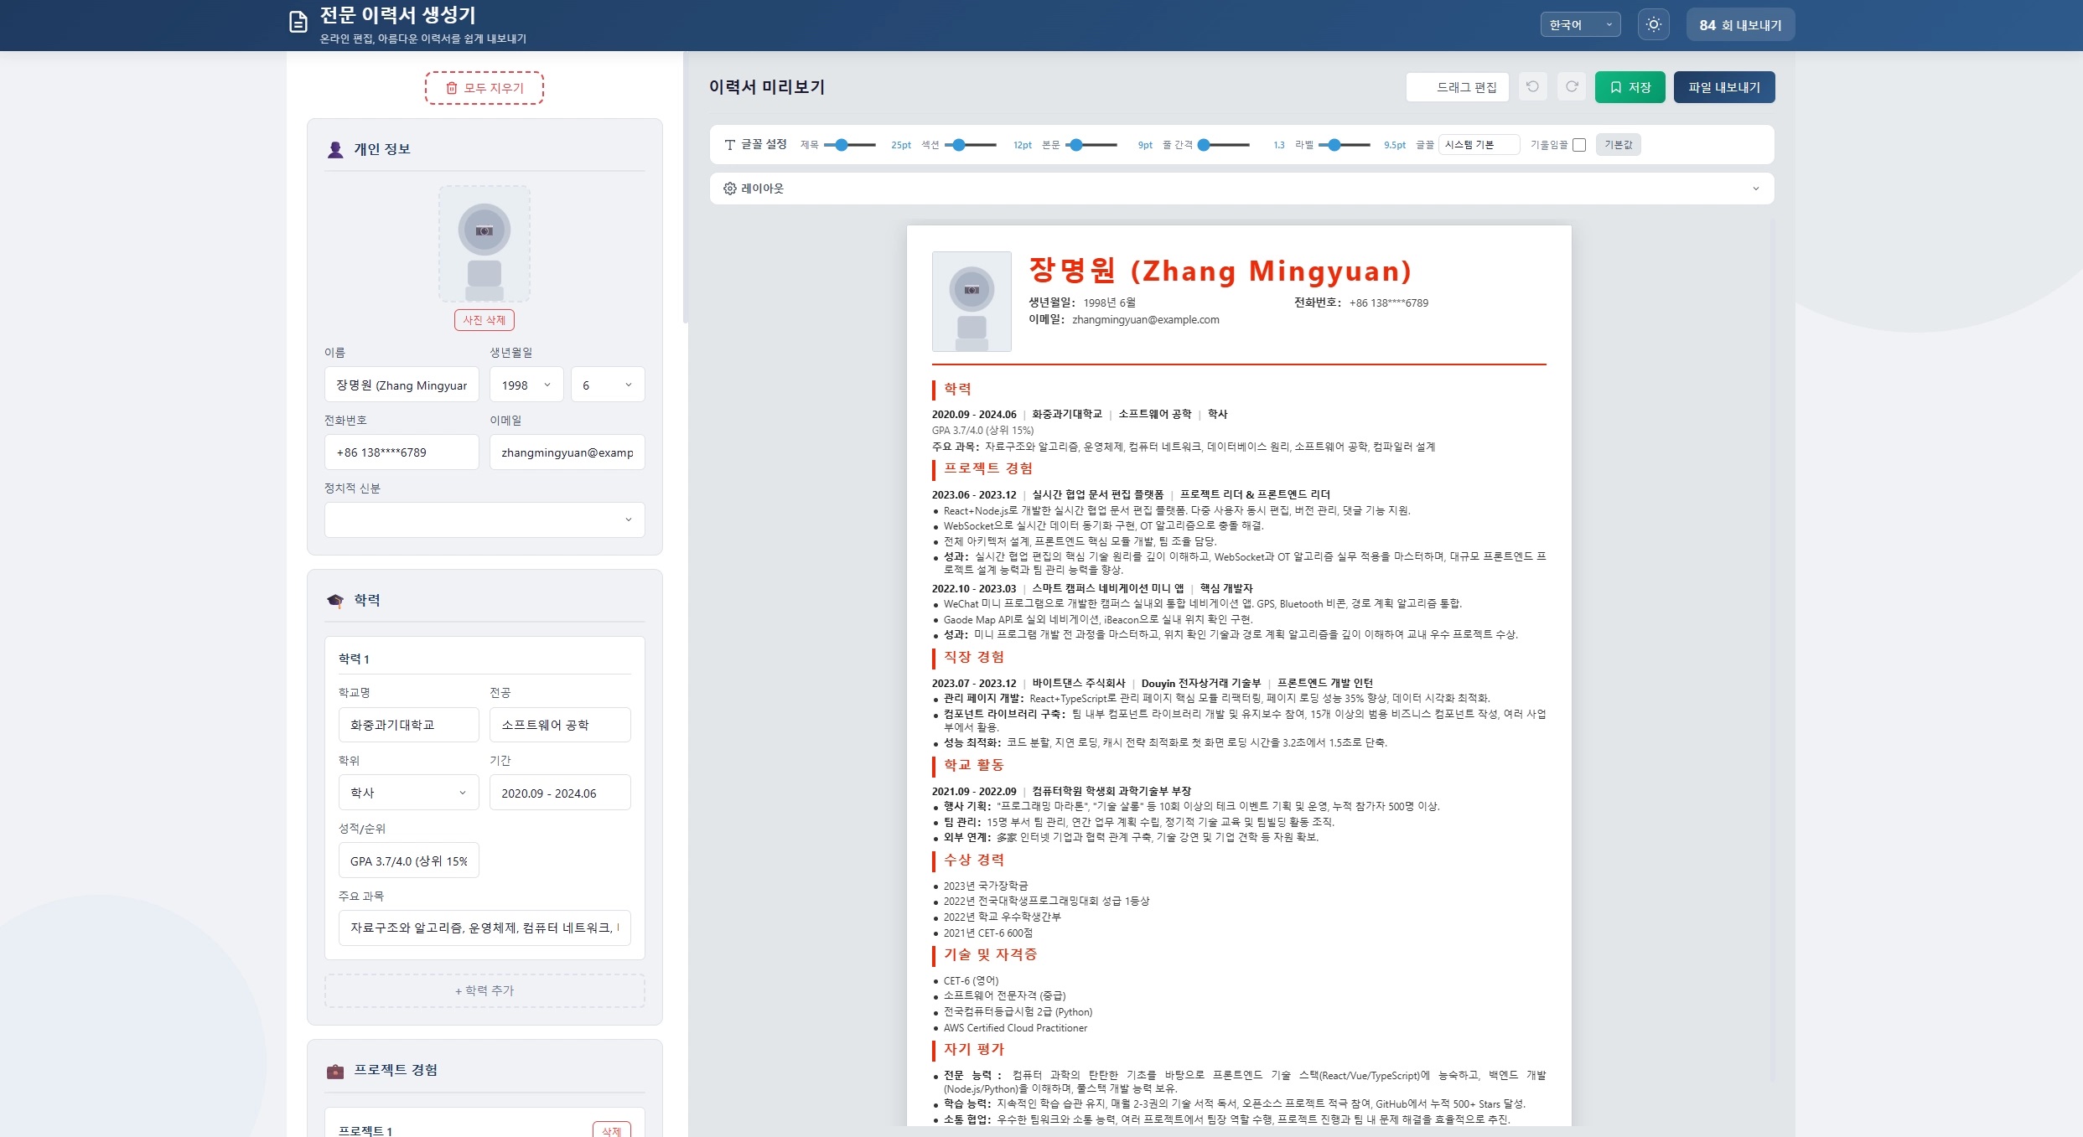
Task: Click the 기술 및 자격증 heading in preview
Action: coord(991,954)
